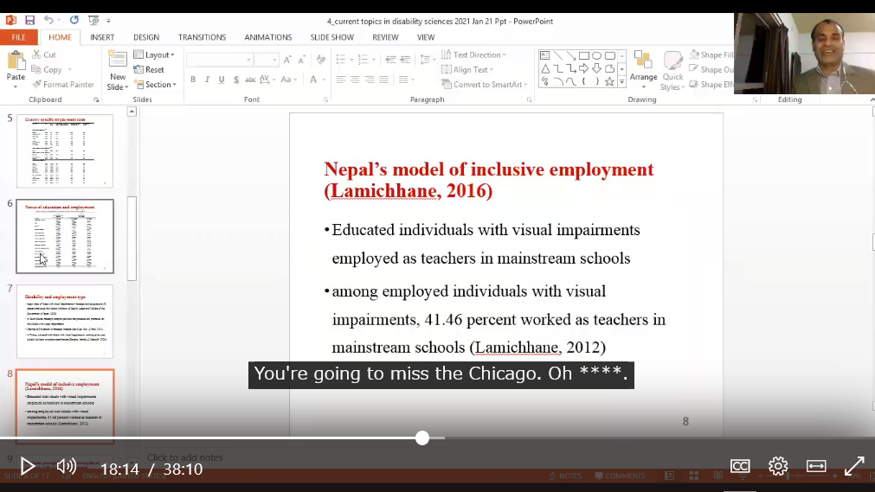Image resolution: width=875 pixels, height=492 pixels.
Task: Toggle text shadow
Action: coord(236,80)
